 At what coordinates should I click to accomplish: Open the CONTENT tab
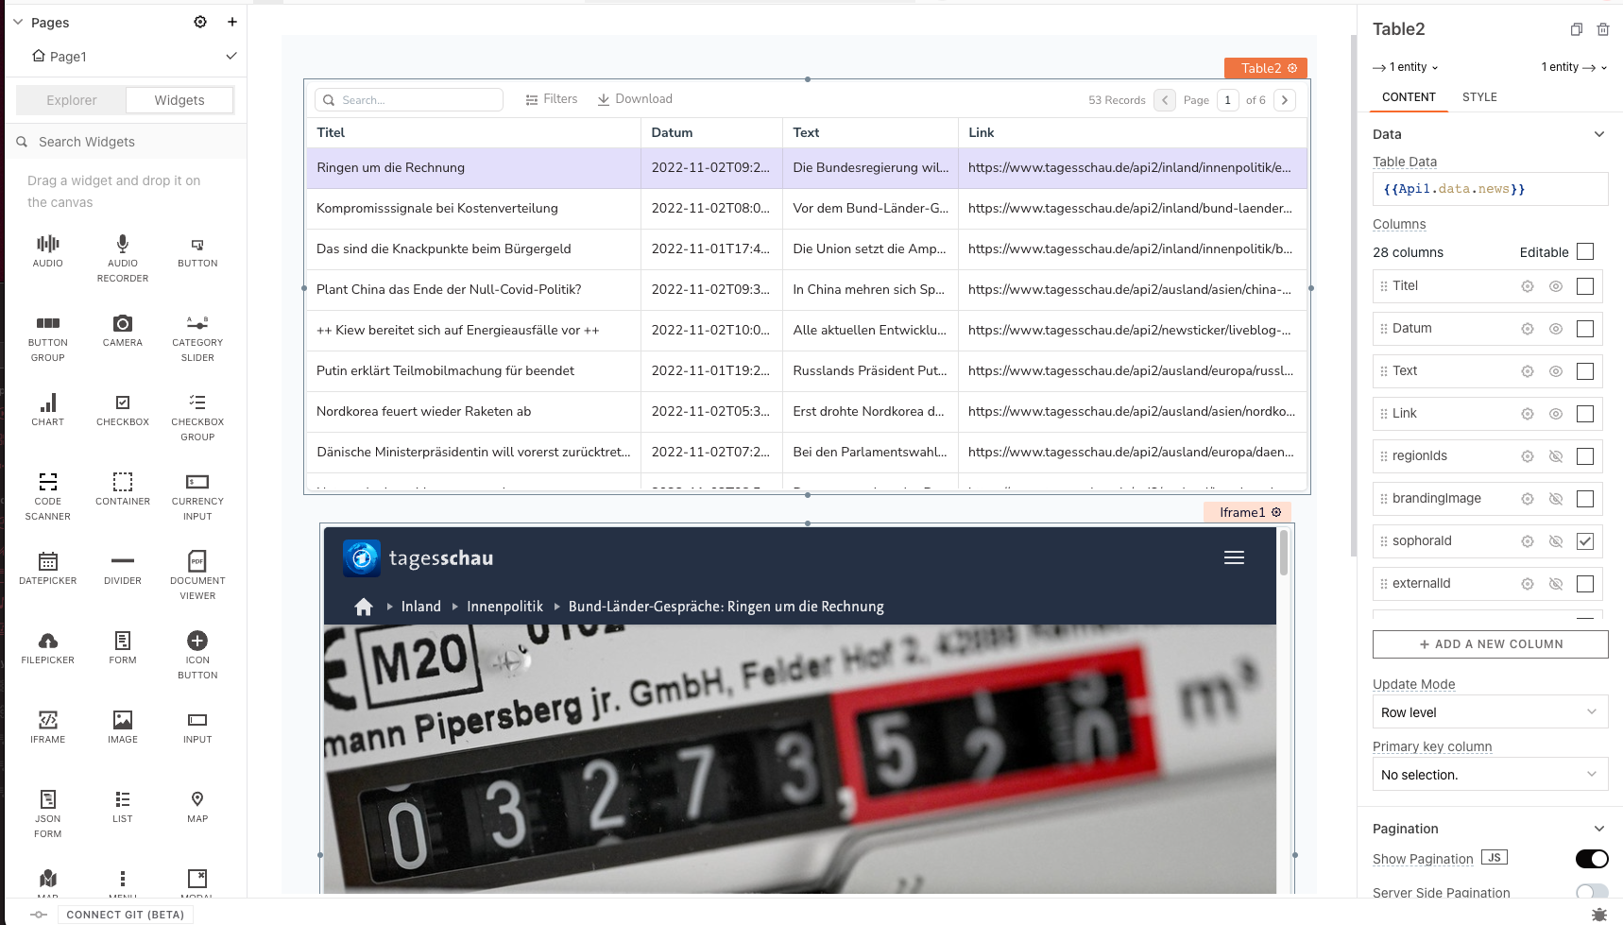[1409, 97]
